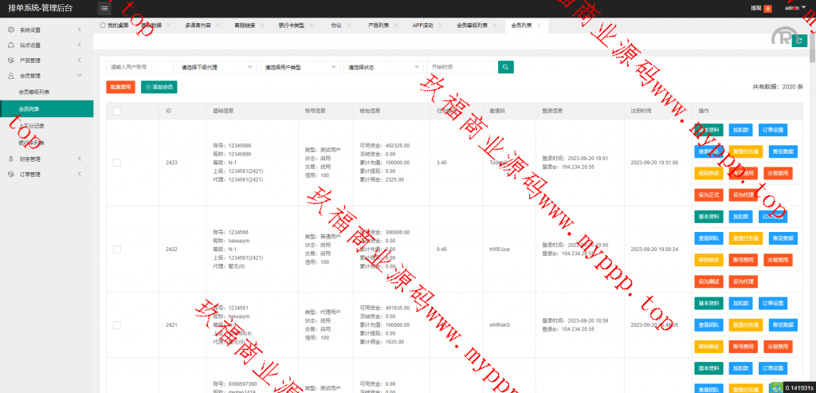
Task: Click the 财务管理 dollar icon in sidebar
Action: point(10,159)
